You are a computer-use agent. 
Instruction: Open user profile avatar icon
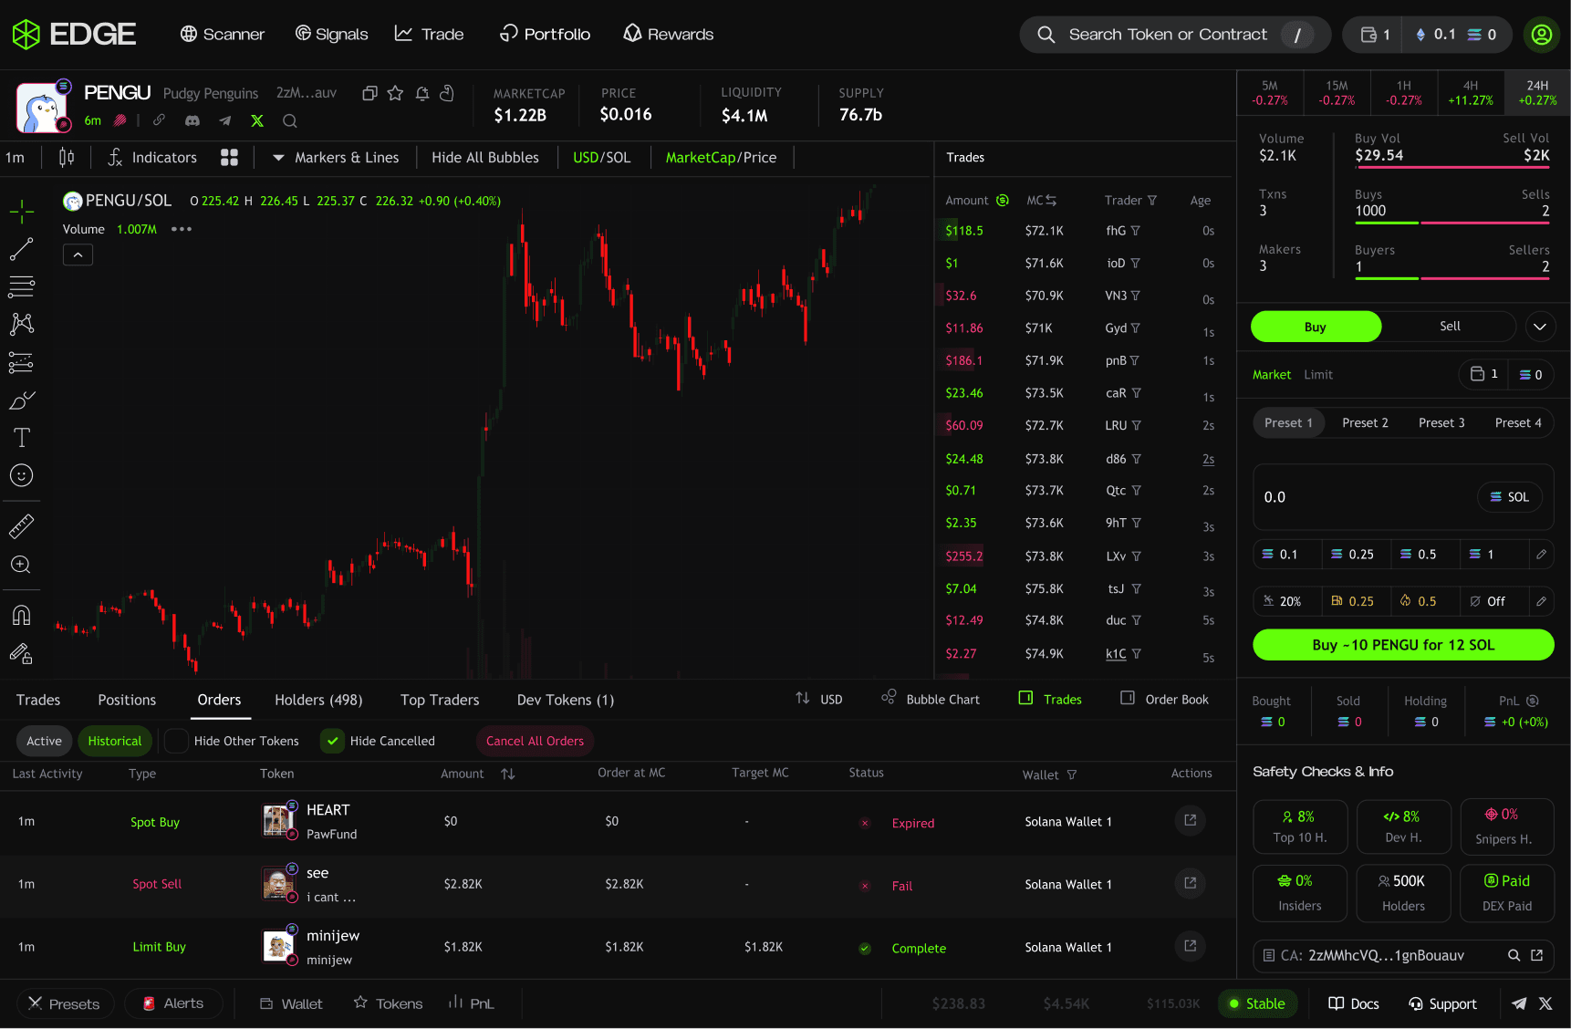1541,35
